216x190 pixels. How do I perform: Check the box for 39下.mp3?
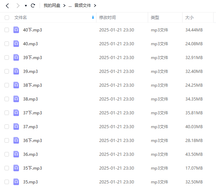coord(7,57)
